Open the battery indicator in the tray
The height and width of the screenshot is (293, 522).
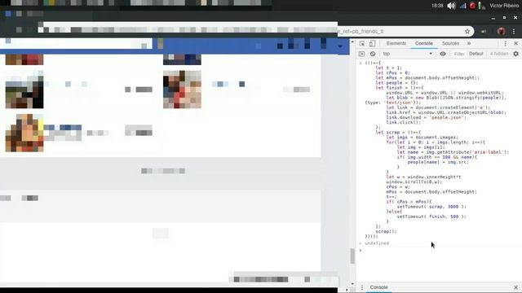point(481,6)
